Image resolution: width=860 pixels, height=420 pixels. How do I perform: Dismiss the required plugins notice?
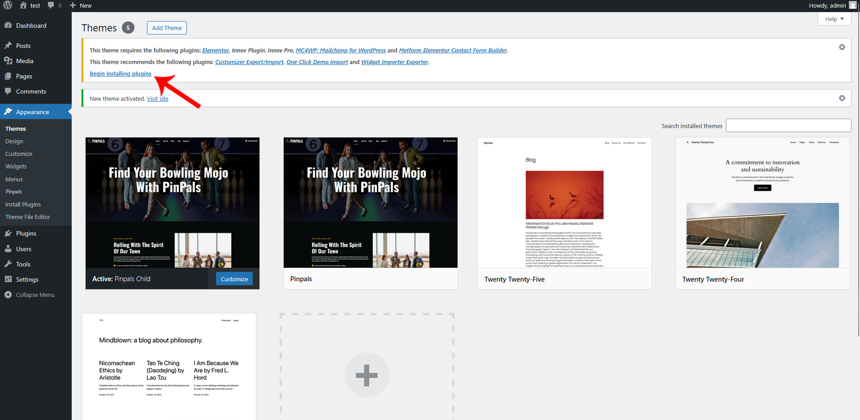(842, 47)
